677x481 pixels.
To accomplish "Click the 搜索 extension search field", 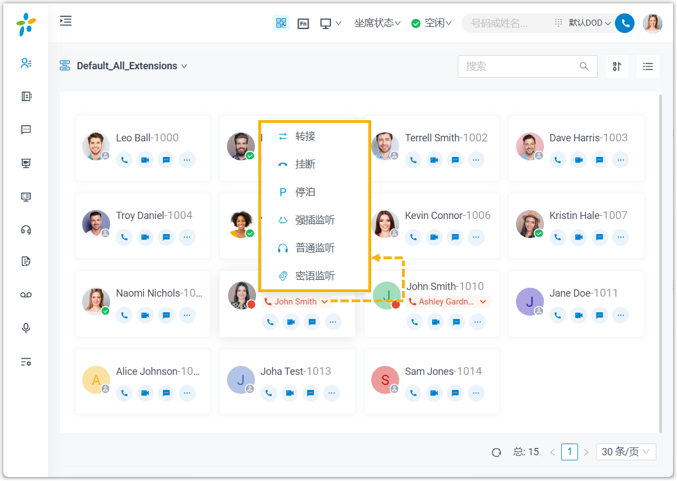I will (520, 66).
